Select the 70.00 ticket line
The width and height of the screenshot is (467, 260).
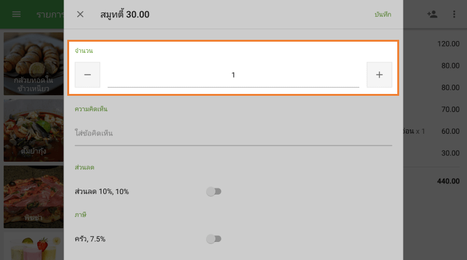[x=448, y=109]
